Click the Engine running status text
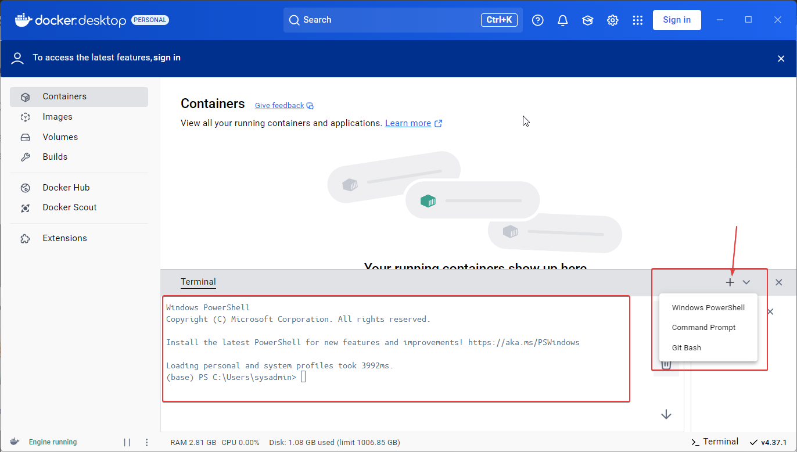 click(x=53, y=442)
